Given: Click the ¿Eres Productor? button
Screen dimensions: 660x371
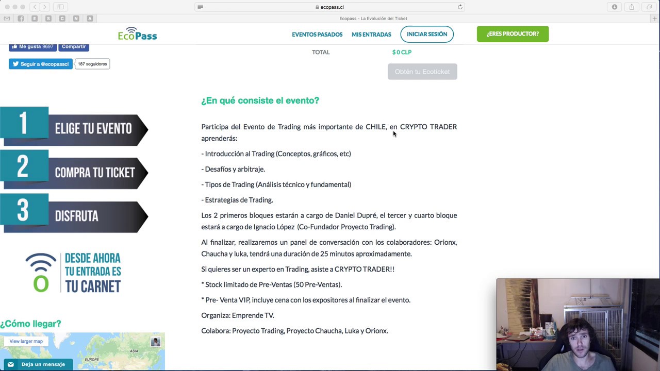Looking at the screenshot, I should (x=513, y=34).
